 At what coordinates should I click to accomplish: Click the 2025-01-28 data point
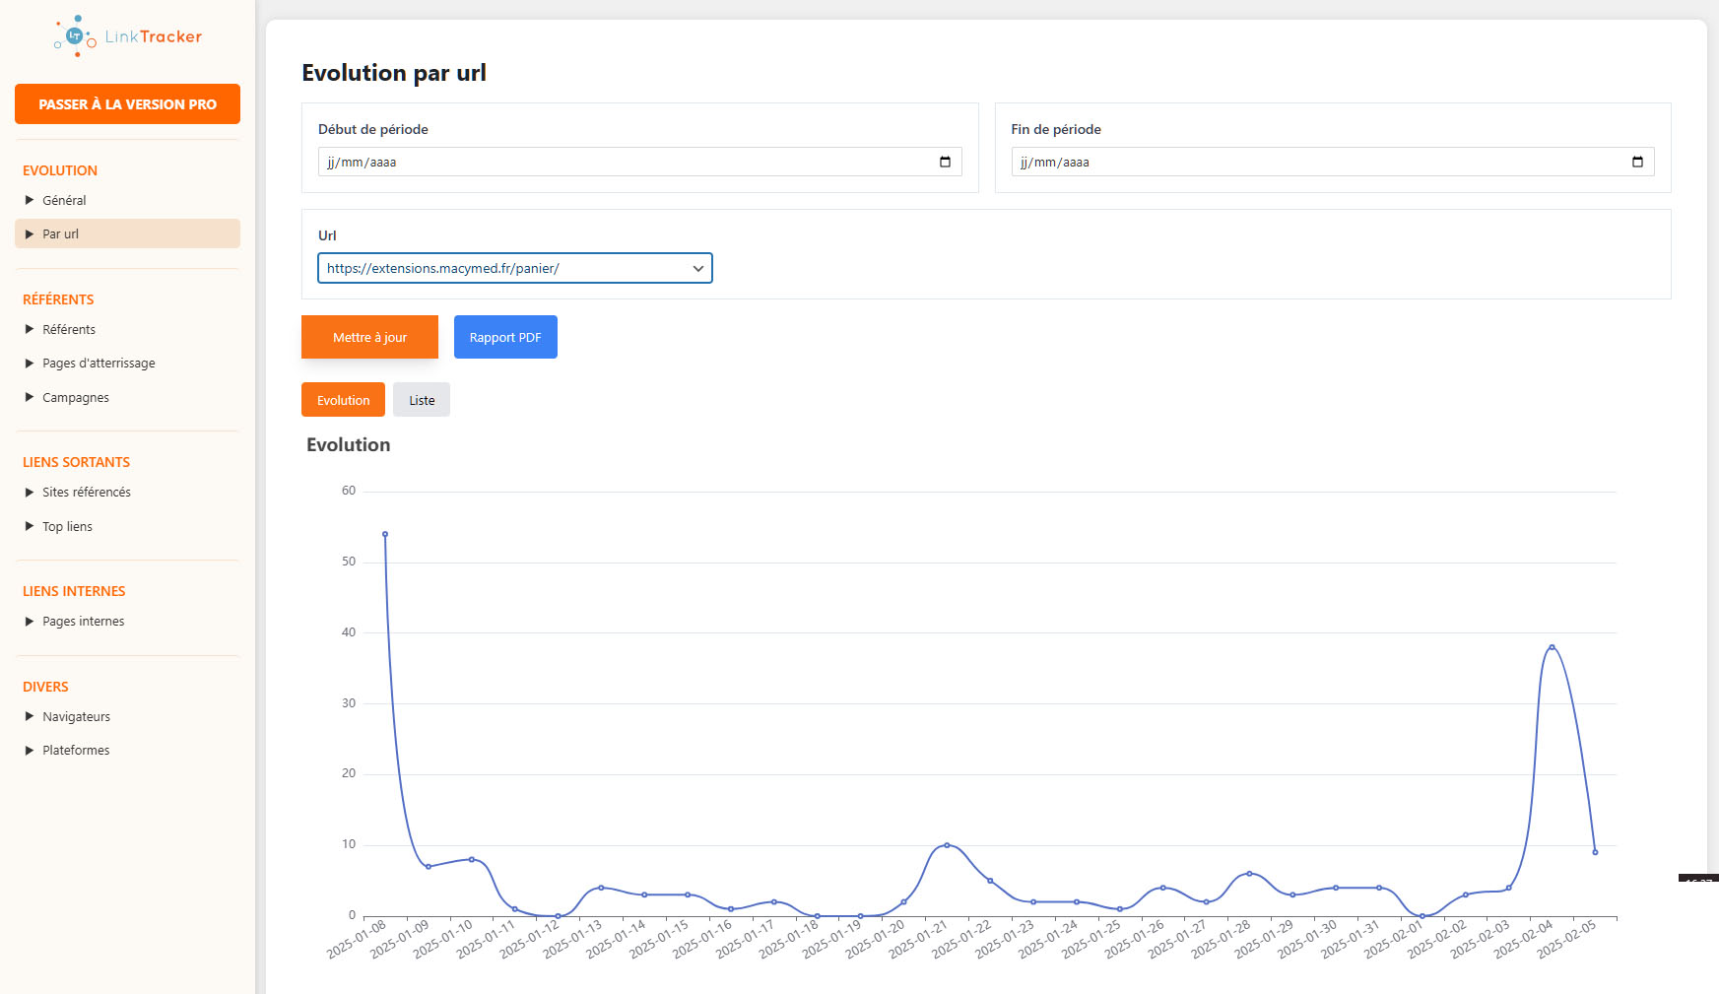(x=1249, y=873)
